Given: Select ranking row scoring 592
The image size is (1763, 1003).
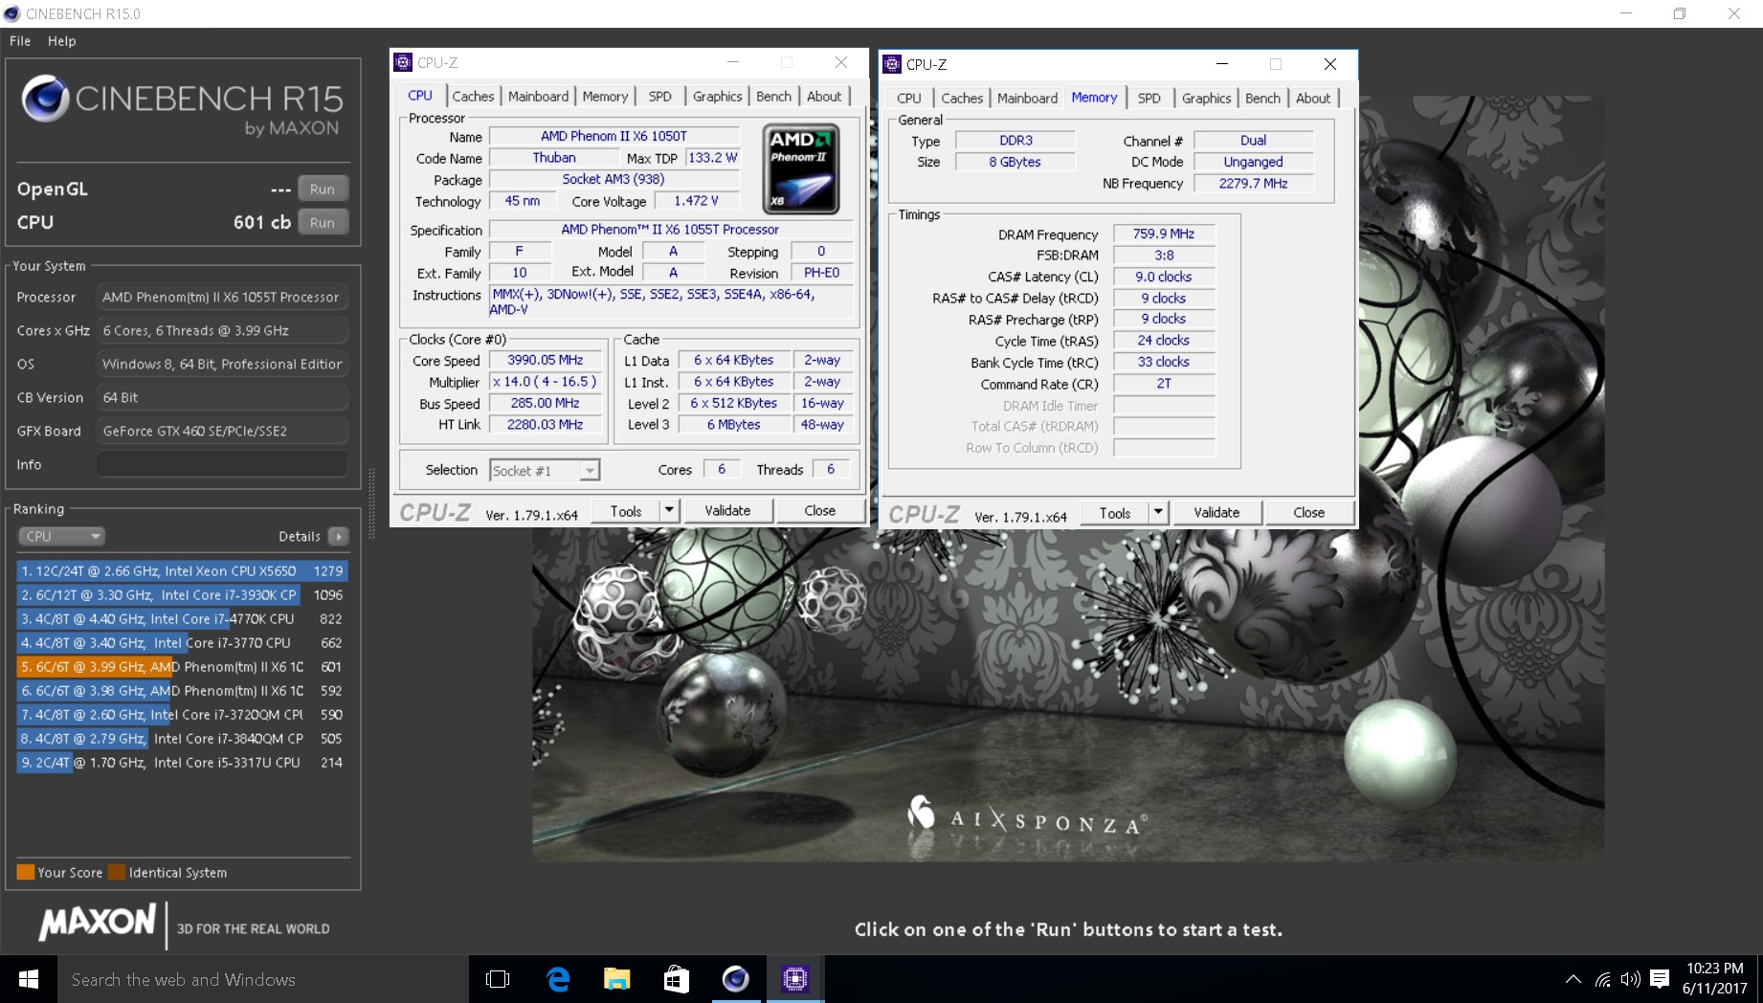Looking at the screenshot, I should 182,690.
